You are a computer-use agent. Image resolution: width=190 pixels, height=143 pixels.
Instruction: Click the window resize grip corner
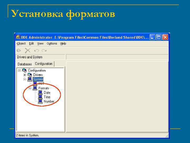tap(167, 136)
